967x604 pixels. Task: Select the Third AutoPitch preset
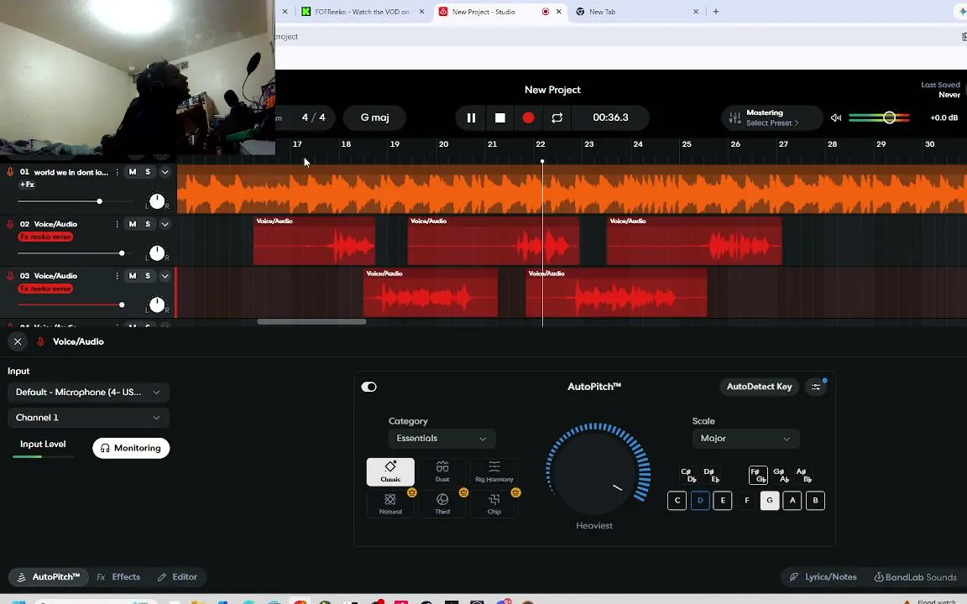coord(442,503)
